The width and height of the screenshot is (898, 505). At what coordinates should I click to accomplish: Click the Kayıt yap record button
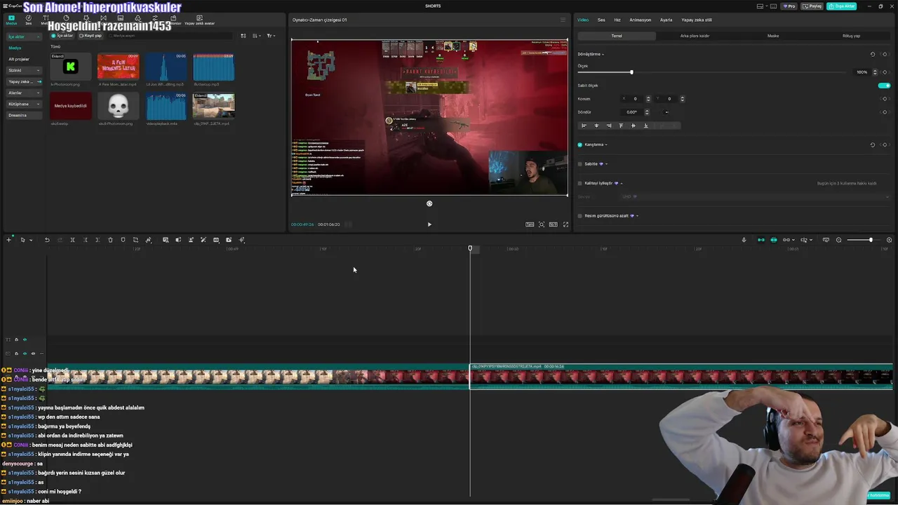pos(91,36)
